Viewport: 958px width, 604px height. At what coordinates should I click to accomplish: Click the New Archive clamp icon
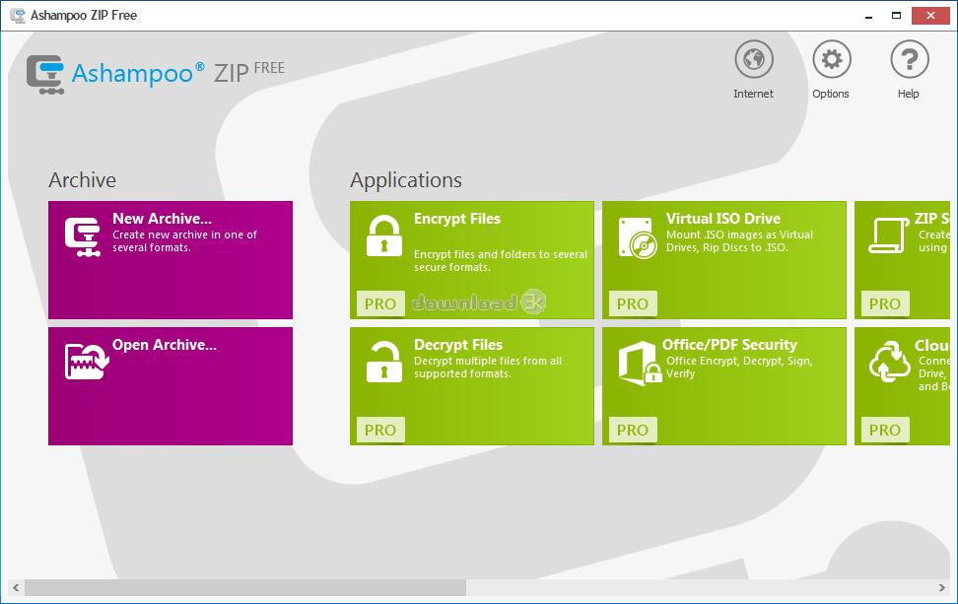pyautogui.click(x=83, y=236)
